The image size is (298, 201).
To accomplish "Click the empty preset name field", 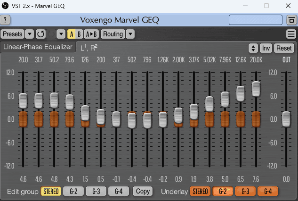I will [256, 20].
